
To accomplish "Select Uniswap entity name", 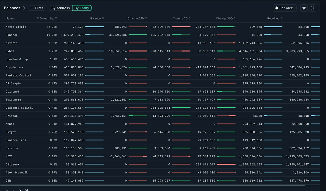I will (x=12, y=116).
